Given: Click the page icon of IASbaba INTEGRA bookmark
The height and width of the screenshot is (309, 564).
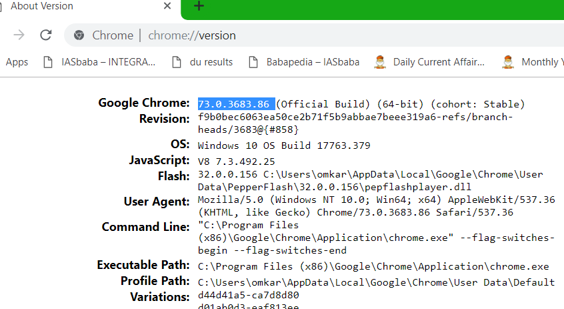Looking at the screenshot, I should [48, 62].
